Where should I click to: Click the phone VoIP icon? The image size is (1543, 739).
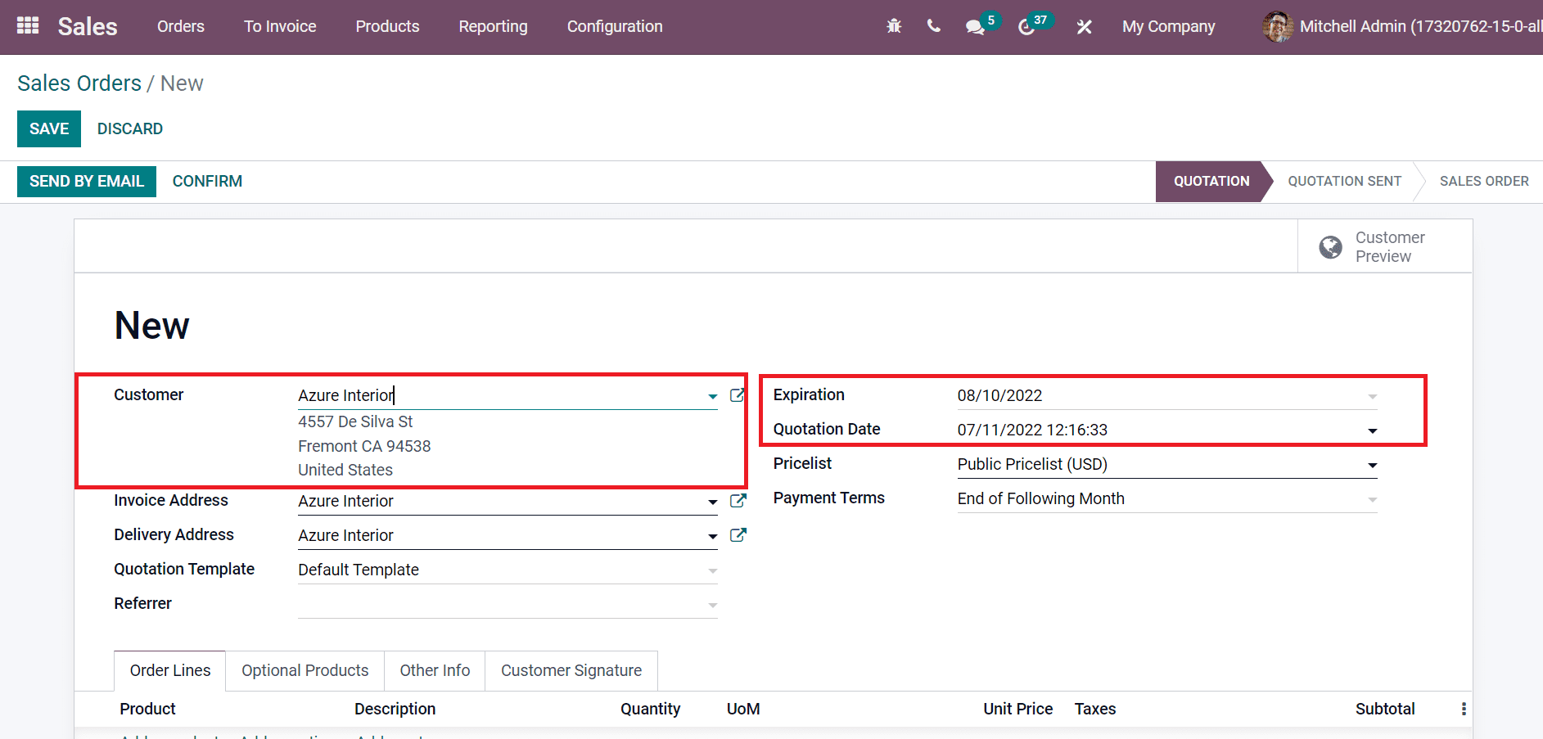(933, 26)
